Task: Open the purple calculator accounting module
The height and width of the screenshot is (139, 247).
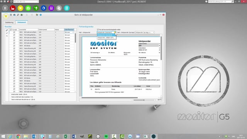Action: tap(51, 8)
